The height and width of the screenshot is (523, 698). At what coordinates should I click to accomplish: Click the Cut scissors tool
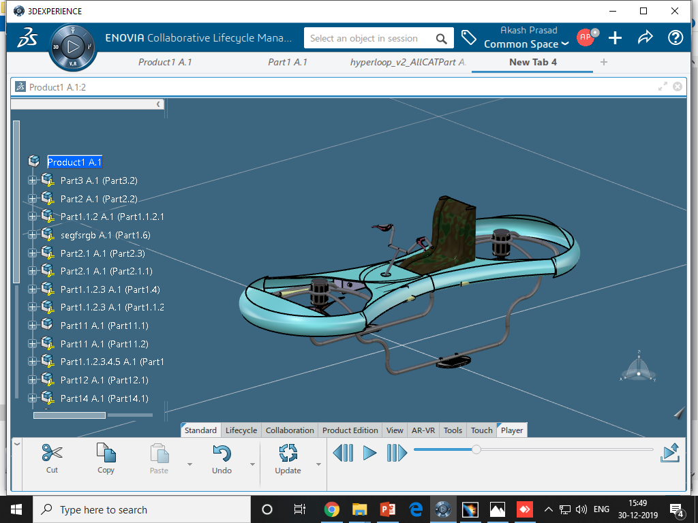[52, 458]
